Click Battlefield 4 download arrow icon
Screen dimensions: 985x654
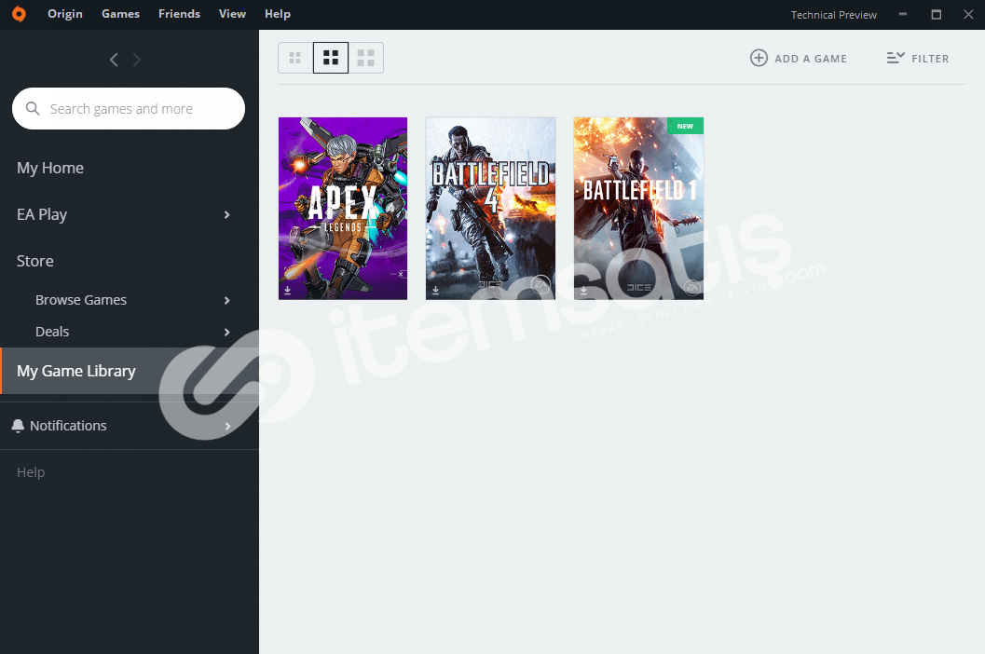coord(435,291)
